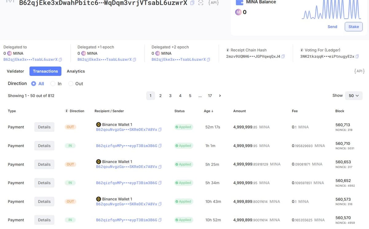
Task: Copy the Delegated +2 epoch address
Action: tap(208, 60)
